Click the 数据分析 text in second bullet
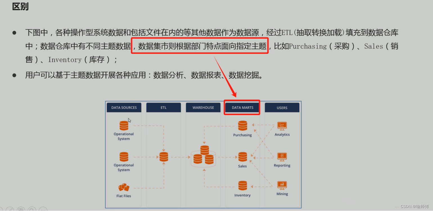 (168, 75)
